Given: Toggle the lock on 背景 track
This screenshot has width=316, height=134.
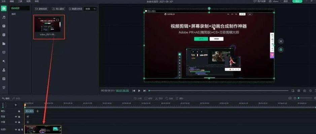Looking at the screenshot, I should tap(19, 117).
